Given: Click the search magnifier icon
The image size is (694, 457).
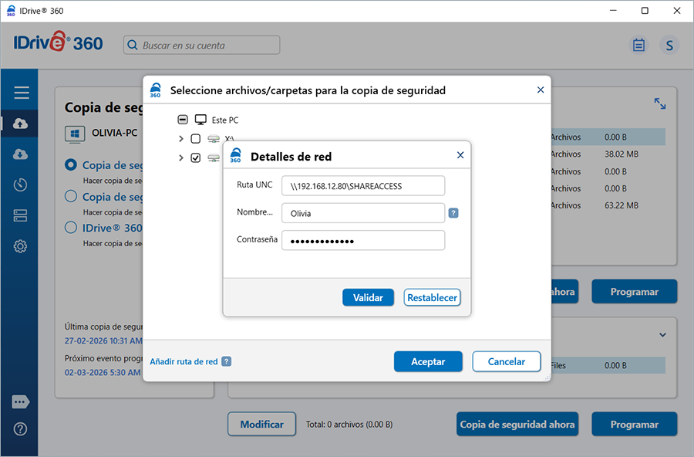Looking at the screenshot, I should [133, 45].
